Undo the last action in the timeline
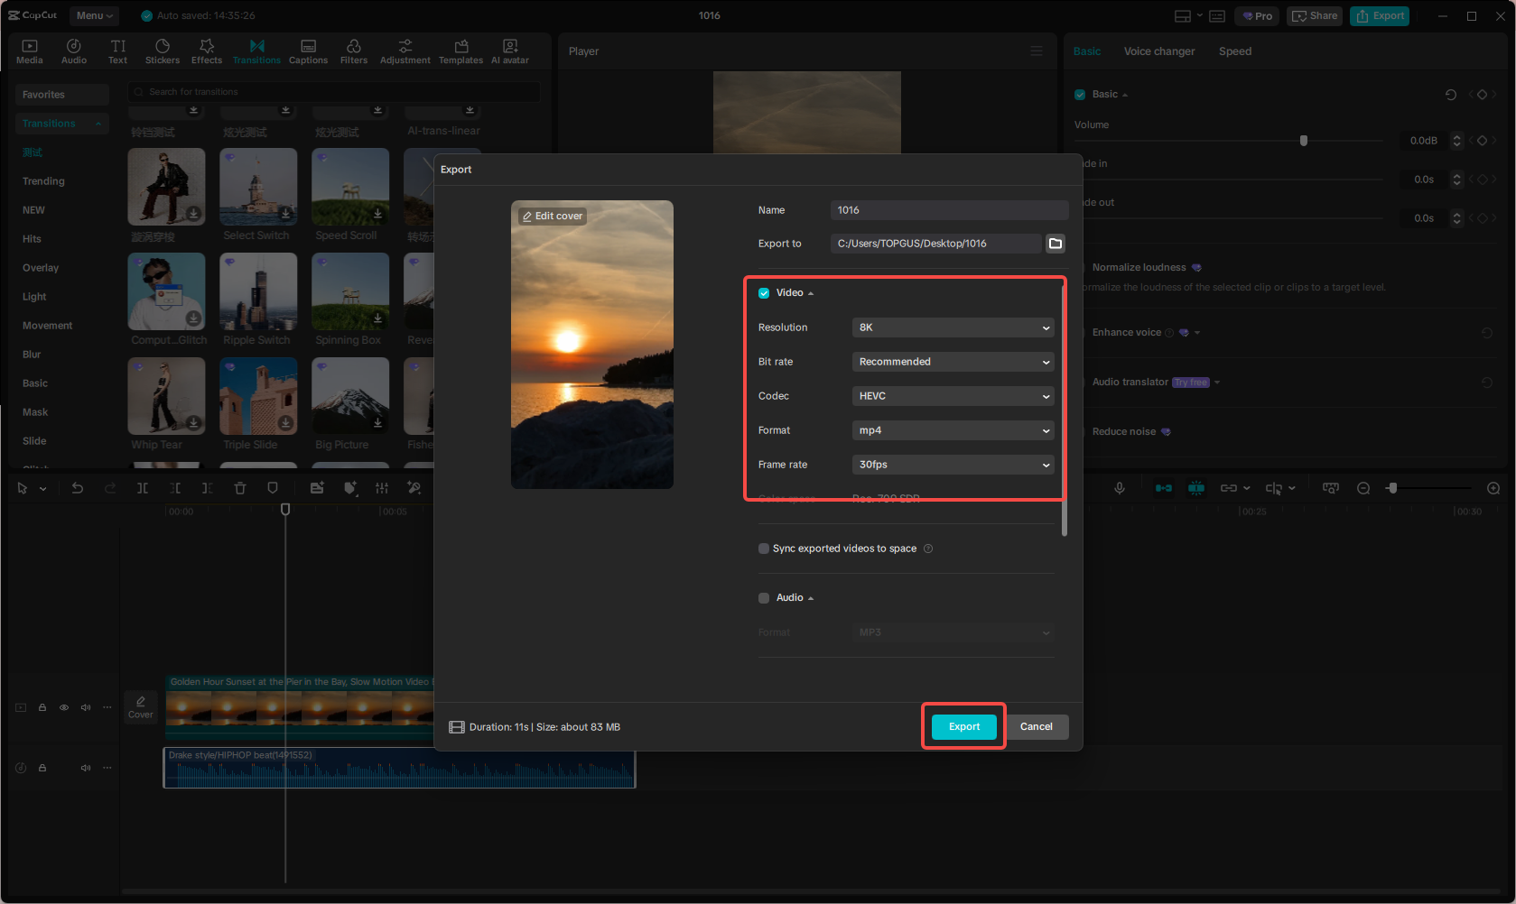Image resolution: width=1516 pixels, height=904 pixels. (78, 487)
